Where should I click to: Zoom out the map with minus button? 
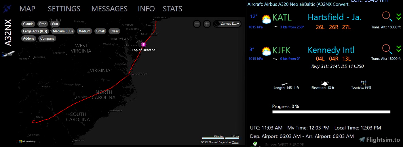point(197,24)
